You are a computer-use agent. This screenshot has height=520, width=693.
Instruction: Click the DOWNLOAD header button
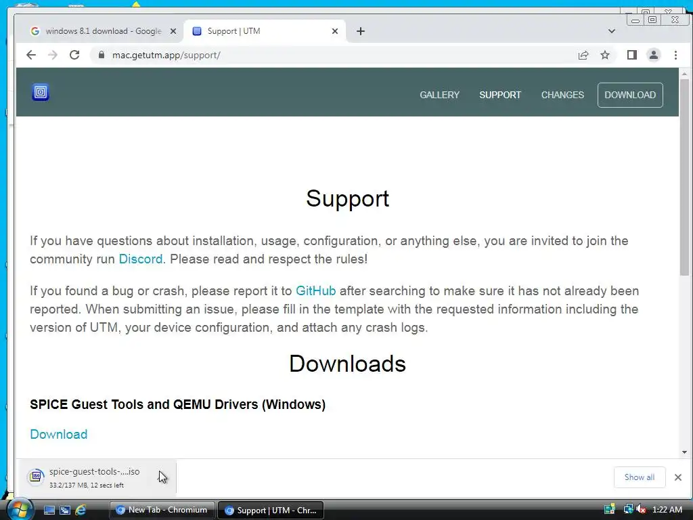point(630,95)
